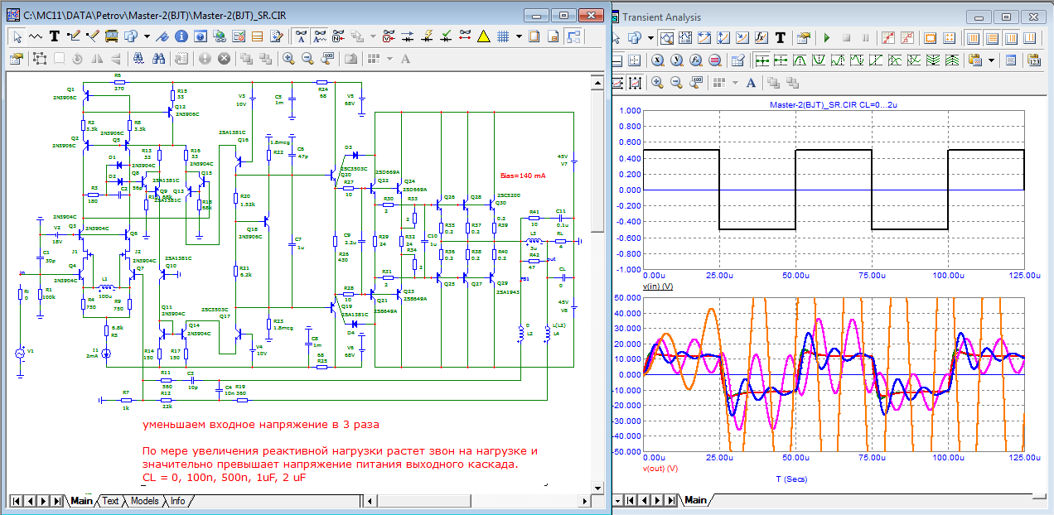The height and width of the screenshot is (515, 1054).
Task: Open the analysis properties icon
Action: pyautogui.click(x=803, y=37)
